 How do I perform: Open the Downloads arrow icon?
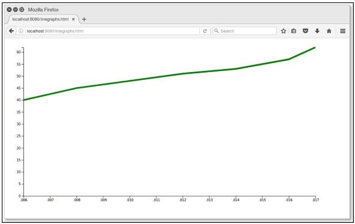317,31
